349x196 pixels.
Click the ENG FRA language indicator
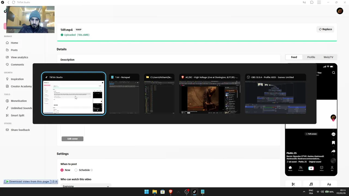311,192
